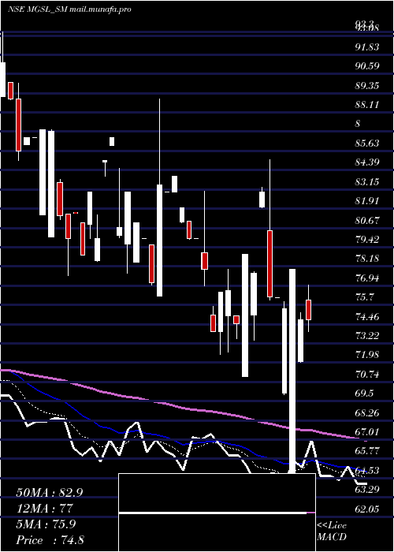
Task: Click the 84.39 axis value
Action: pos(367,162)
